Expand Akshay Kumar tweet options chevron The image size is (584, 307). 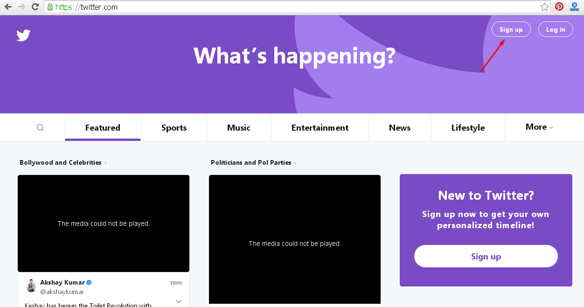click(x=179, y=302)
